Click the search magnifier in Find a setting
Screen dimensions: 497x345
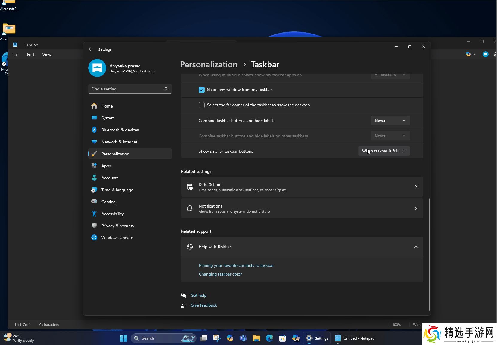pyautogui.click(x=166, y=89)
